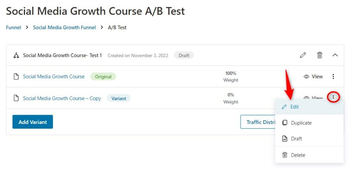
Task: Click the Traffic Distribution button
Action: 258,122
